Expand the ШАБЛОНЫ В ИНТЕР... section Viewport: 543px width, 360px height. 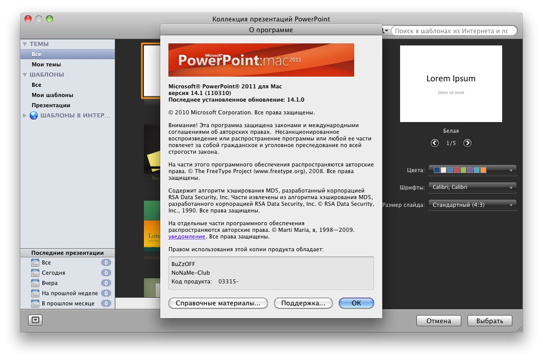[24, 115]
